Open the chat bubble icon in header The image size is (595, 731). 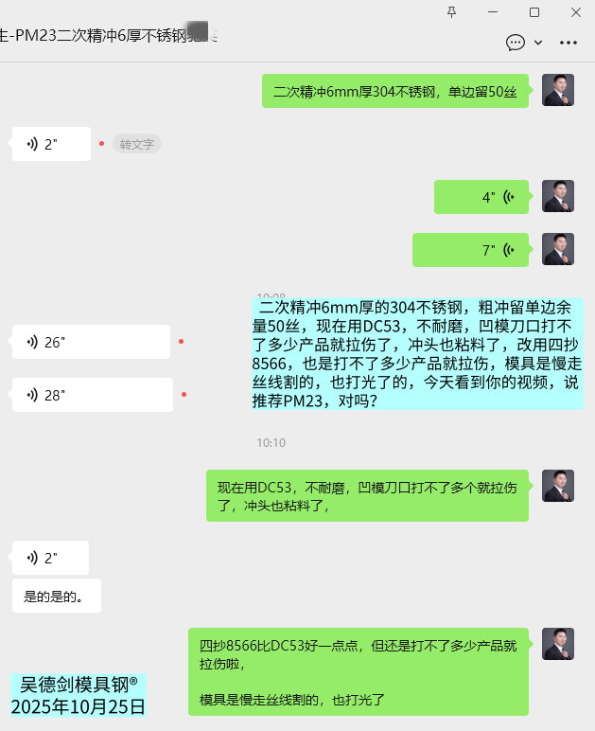click(x=516, y=43)
